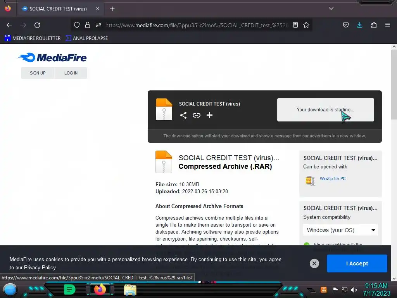
Task: Click the 'Uploaded: 2022-03-26 15:03:20' text
Action: click(192, 192)
